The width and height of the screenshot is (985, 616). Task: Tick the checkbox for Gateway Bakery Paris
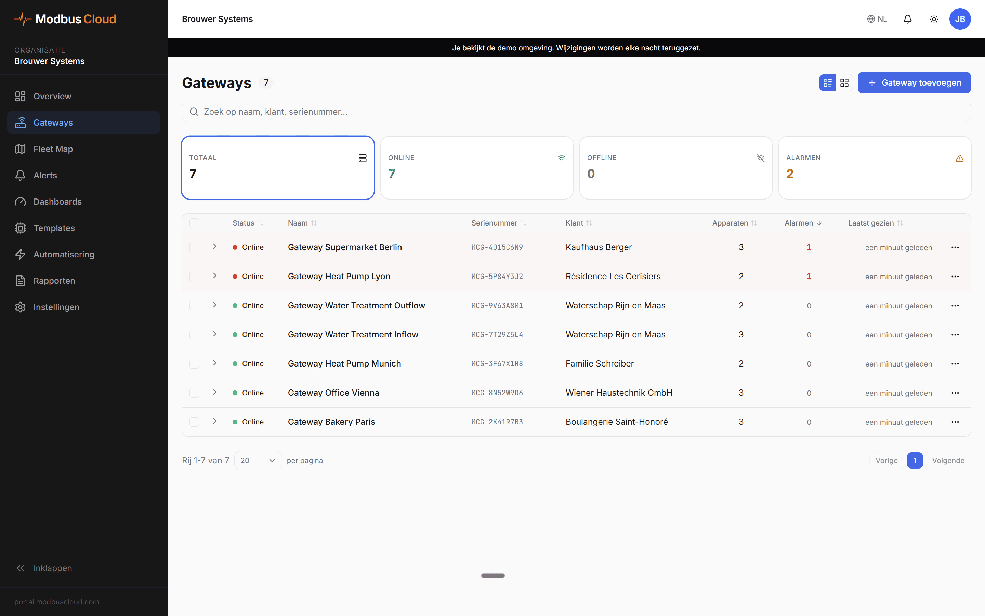pyautogui.click(x=194, y=422)
